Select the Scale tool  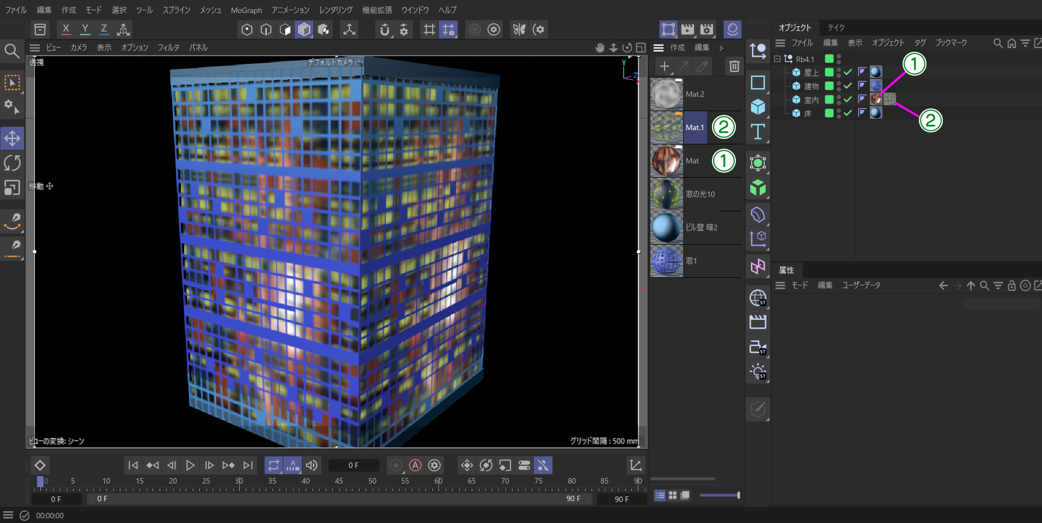click(x=12, y=187)
